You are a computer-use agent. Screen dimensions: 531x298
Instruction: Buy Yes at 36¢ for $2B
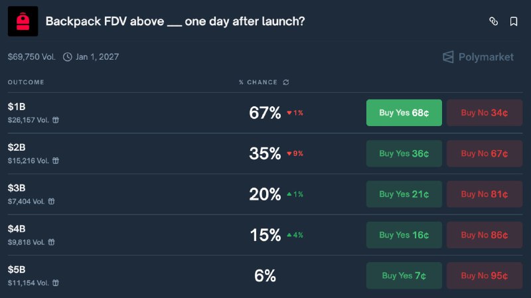tap(404, 153)
